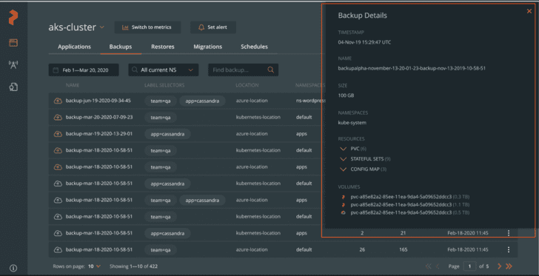Click cloud icon for backup-jun-19-2020-09-34-45
Screen dimensions: 539x276
pyautogui.click(x=58, y=101)
